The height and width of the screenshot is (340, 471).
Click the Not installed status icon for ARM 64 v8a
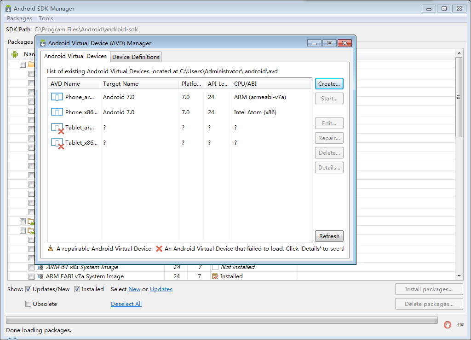pos(215,267)
